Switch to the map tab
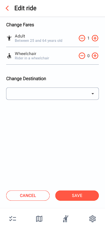The width and height of the screenshot is (105, 229). 39,219
